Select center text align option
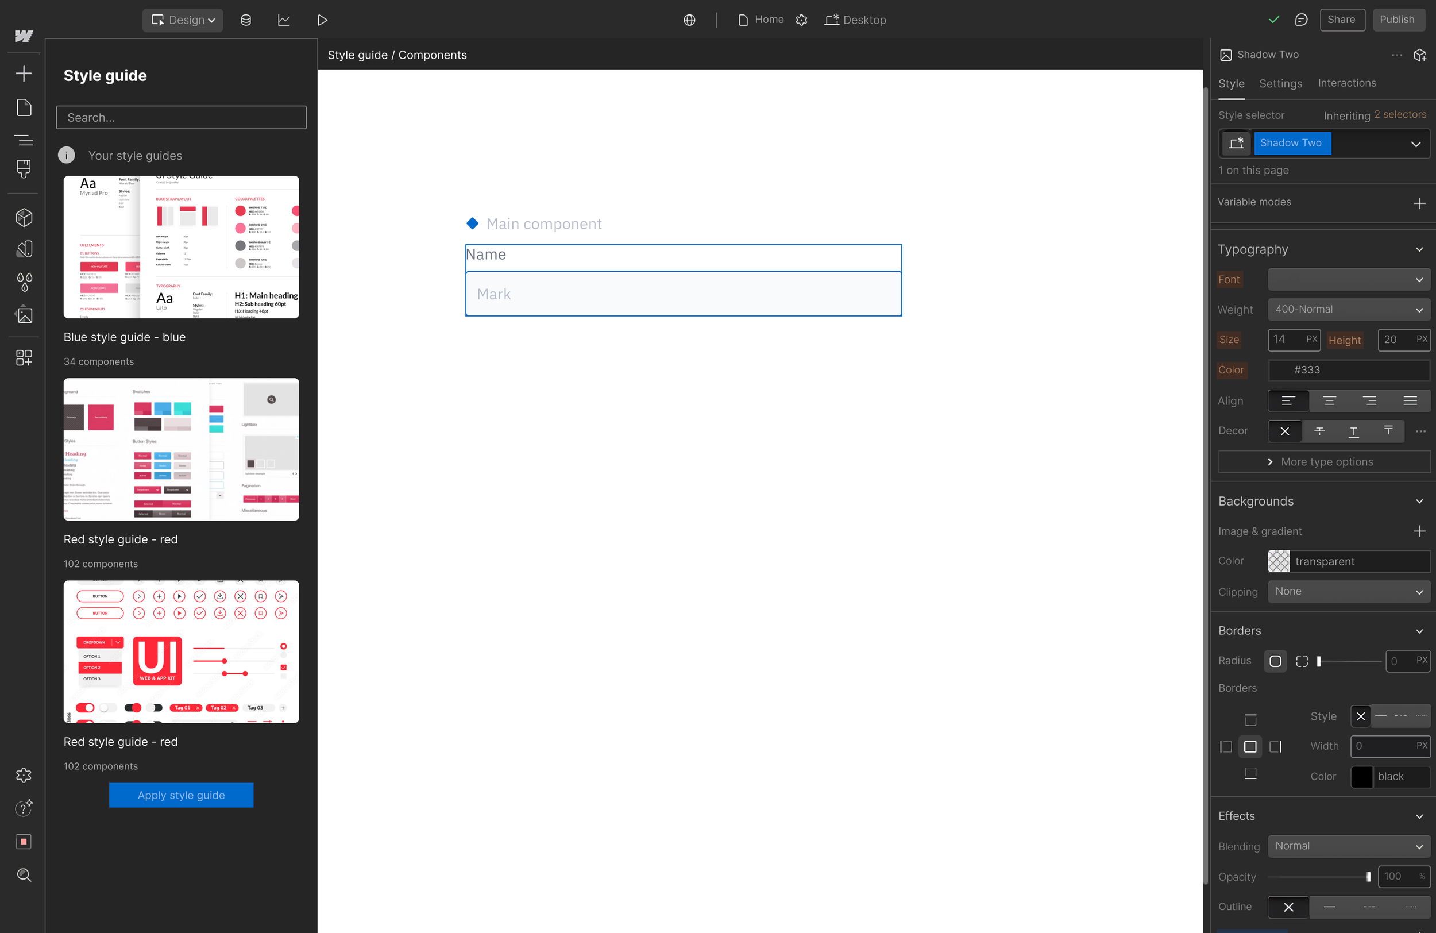The image size is (1436, 933). (1329, 401)
